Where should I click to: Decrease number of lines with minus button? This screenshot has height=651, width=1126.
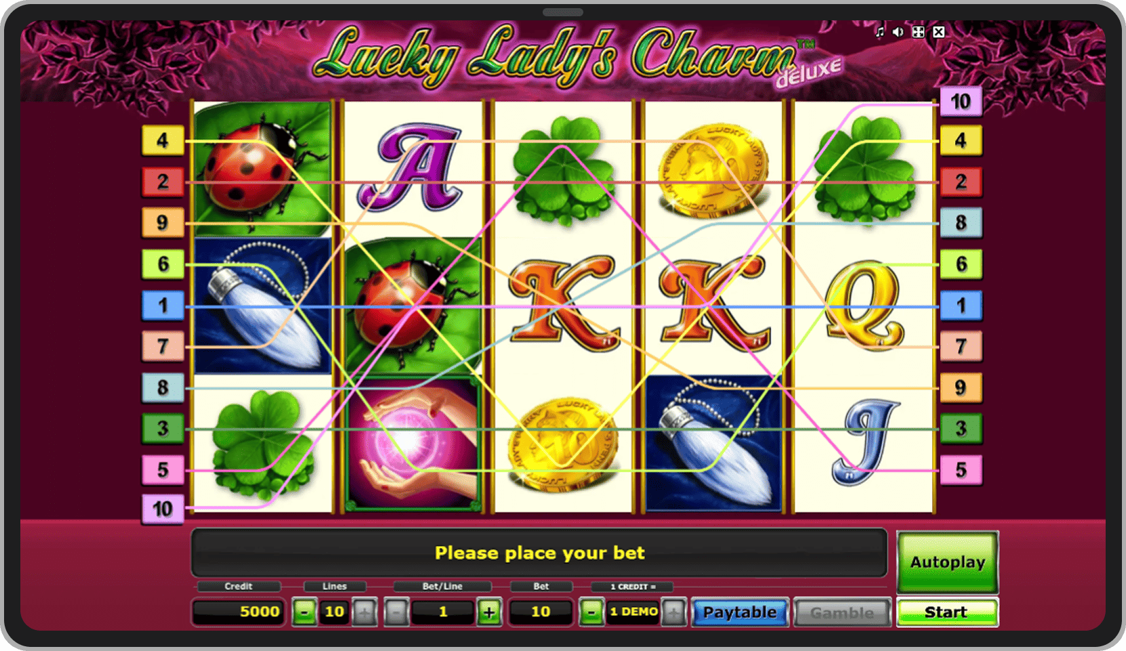(305, 612)
